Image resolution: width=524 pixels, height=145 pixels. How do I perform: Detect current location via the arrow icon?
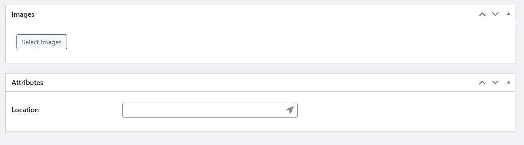(x=290, y=110)
